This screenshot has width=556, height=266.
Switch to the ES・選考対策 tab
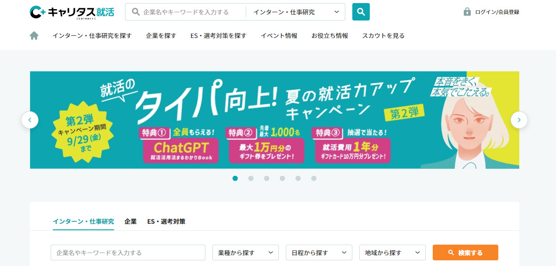(166, 222)
